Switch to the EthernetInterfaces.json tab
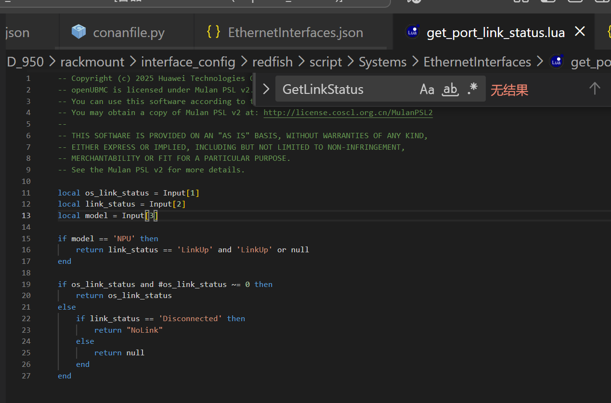611x403 pixels. pos(295,33)
